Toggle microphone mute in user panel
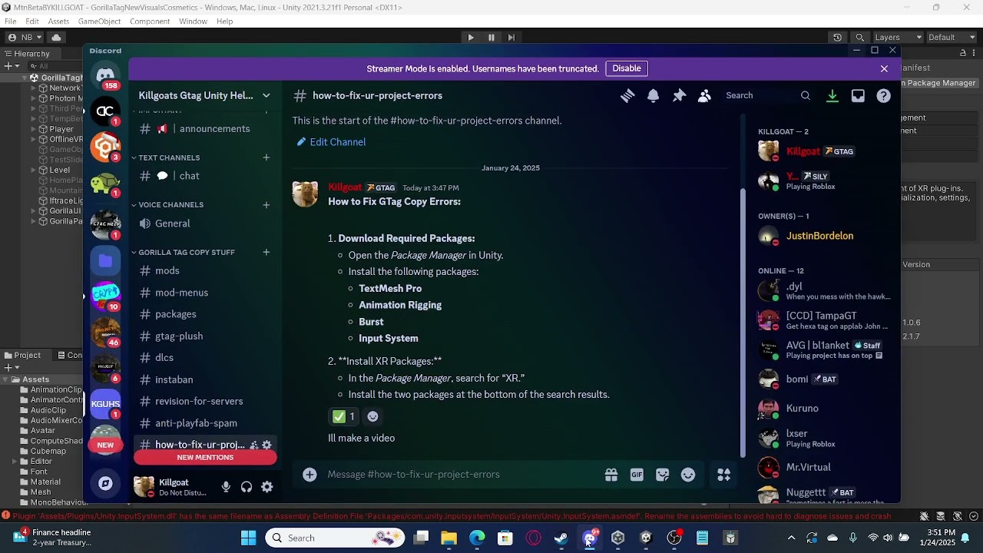The height and width of the screenshot is (553, 983). pos(226,487)
